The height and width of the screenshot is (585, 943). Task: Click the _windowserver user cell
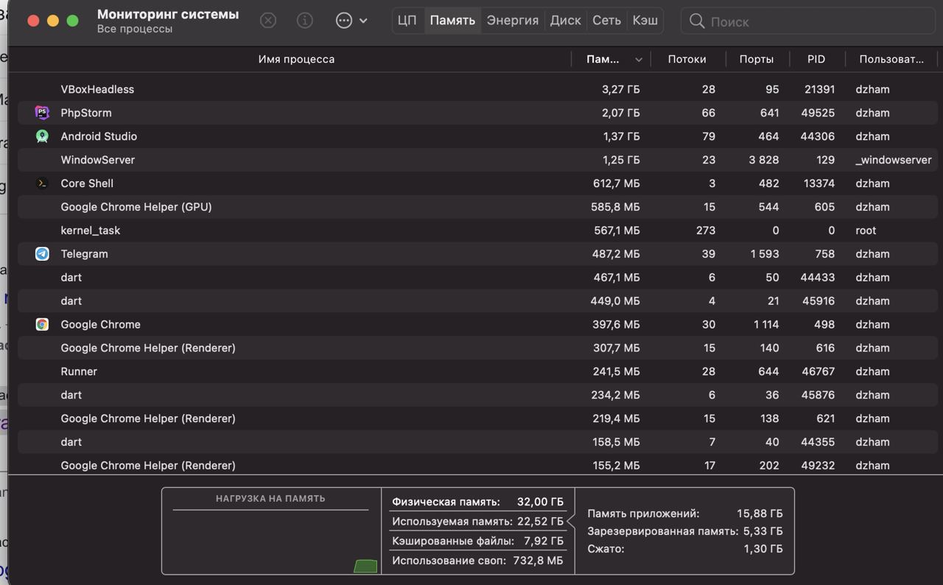point(894,160)
